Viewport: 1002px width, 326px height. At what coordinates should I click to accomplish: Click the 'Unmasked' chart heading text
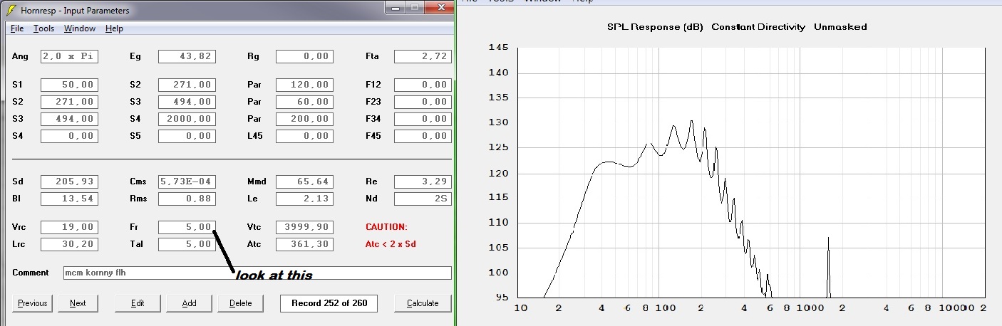click(x=840, y=27)
